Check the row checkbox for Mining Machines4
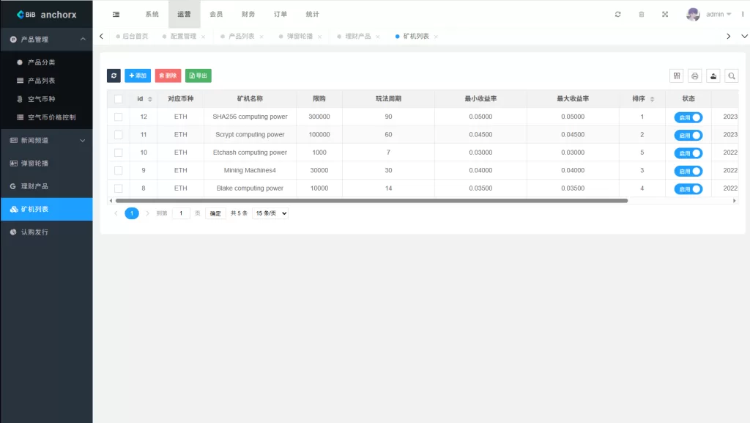The image size is (750, 423). click(119, 170)
